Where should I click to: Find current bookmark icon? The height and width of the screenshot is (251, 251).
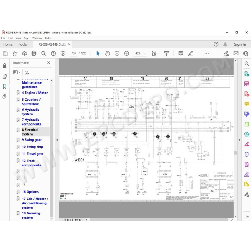pos(27,72)
